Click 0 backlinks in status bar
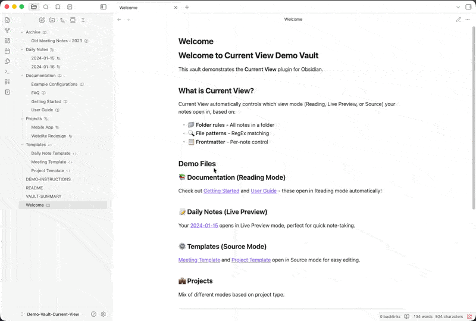This screenshot has height=321, width=476. (x=390, y=316)
